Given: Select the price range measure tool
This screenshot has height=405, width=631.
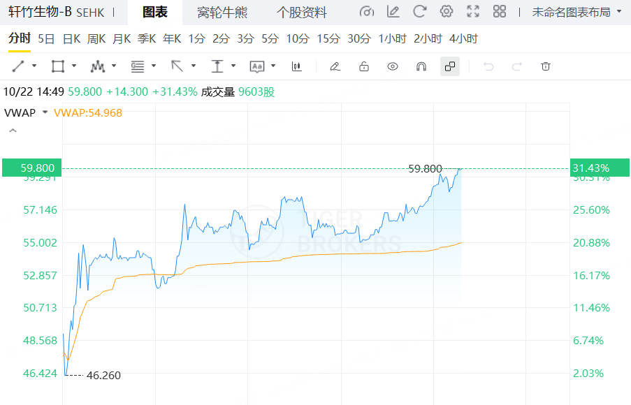Looking at the screenshot, I should (217, 66).
